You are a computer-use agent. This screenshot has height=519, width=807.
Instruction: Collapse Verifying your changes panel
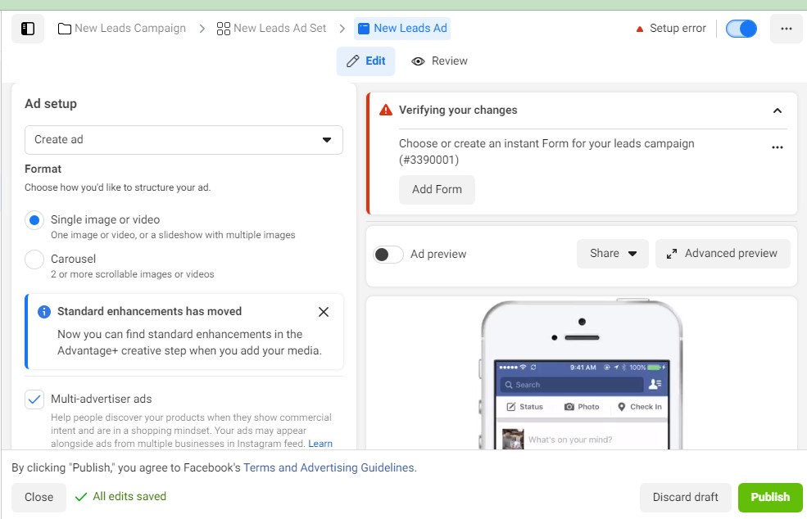(778, 111)
